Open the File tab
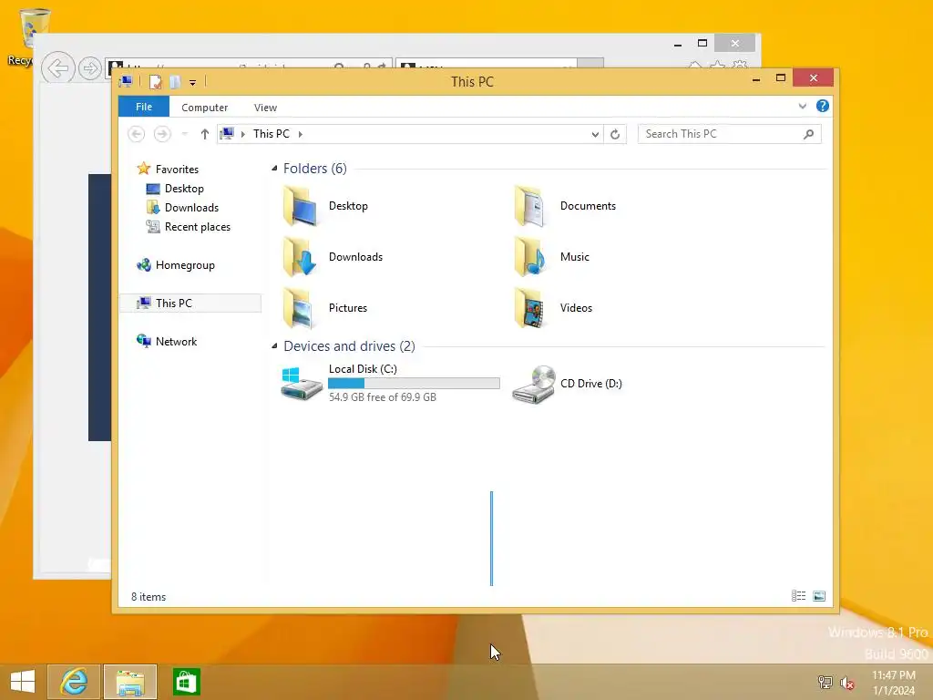 point(144,108)
